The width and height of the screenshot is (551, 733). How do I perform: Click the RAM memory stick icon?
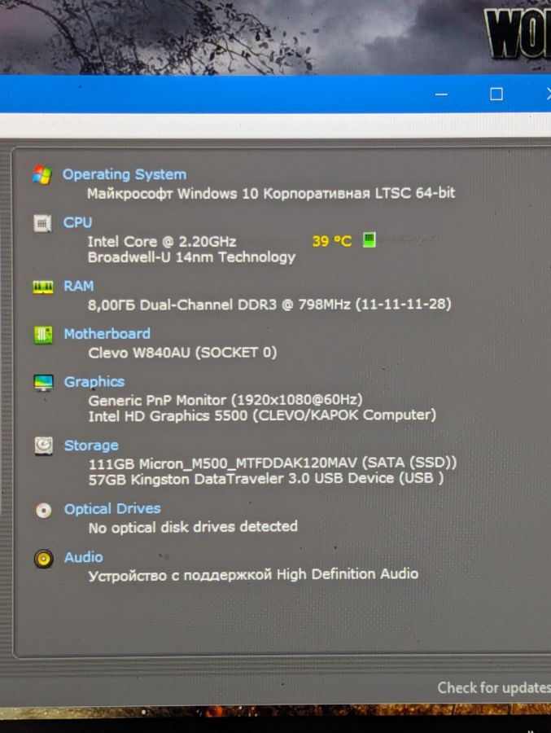coord(42,287)
